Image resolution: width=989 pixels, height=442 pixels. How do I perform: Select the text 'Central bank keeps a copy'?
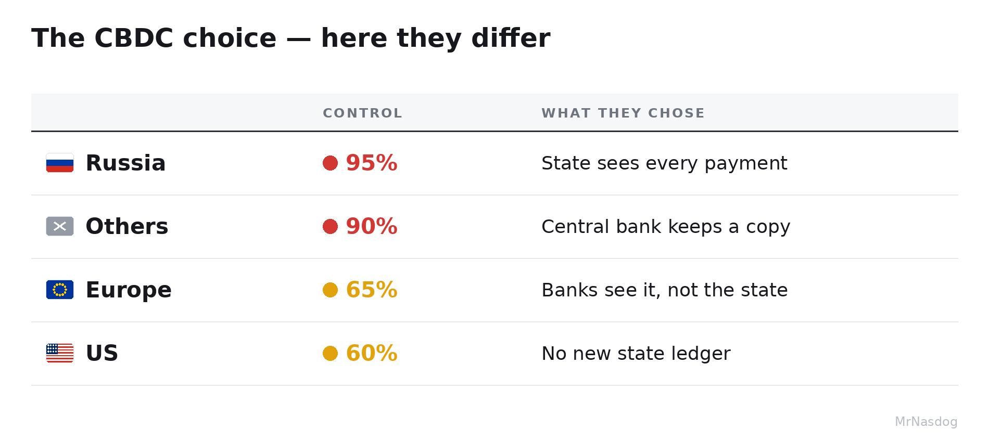point(666,227)
